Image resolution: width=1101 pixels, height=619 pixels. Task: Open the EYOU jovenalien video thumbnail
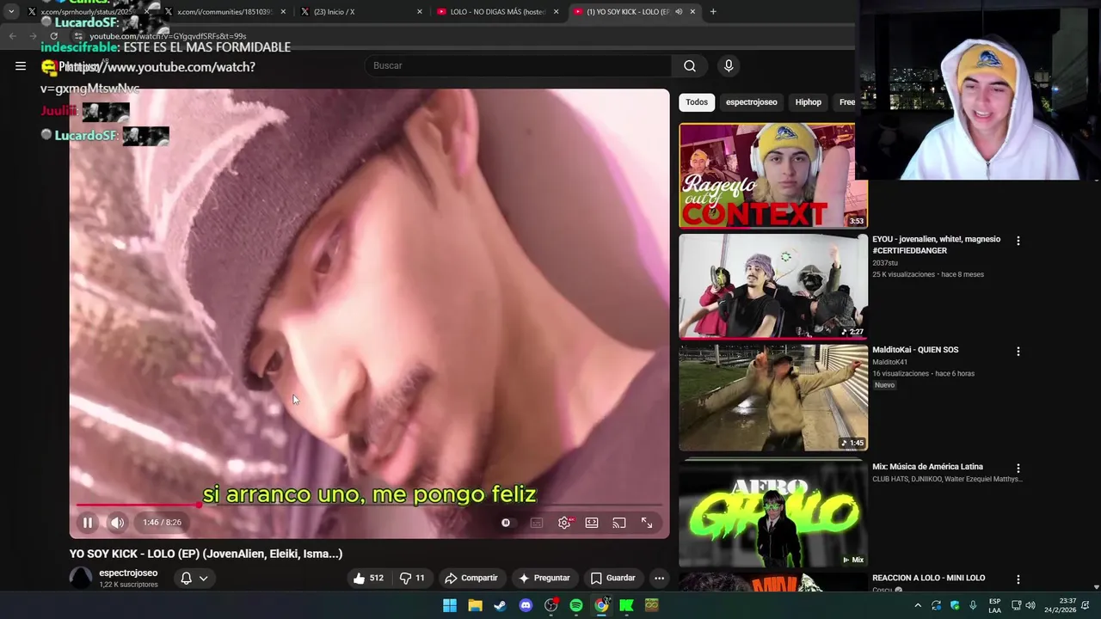pyautogui.click(x=772, y=286)
